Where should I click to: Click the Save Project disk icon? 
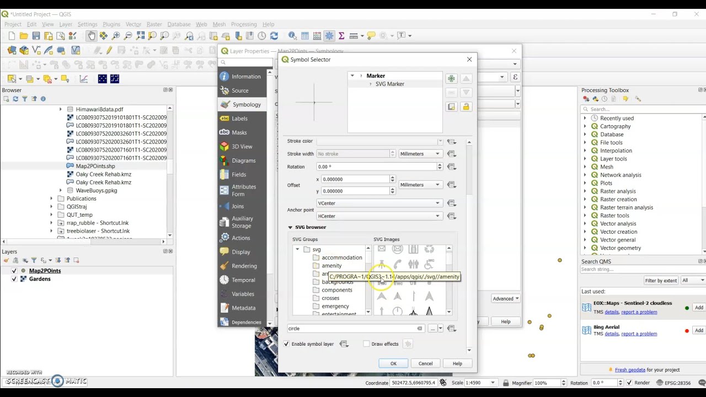(x=36, y=36)
